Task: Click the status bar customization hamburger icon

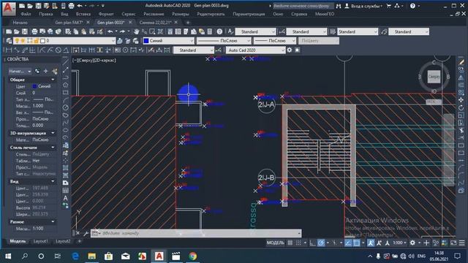Action: click(x=461, y=243)
